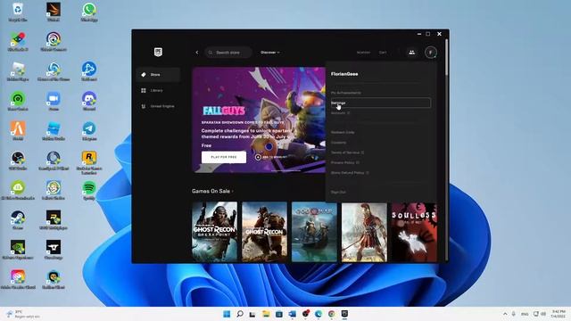The width and height of the screenshot is (571, 321).
Task: Open Unreal Engine section in the sidebar
Action: [158, 106]
